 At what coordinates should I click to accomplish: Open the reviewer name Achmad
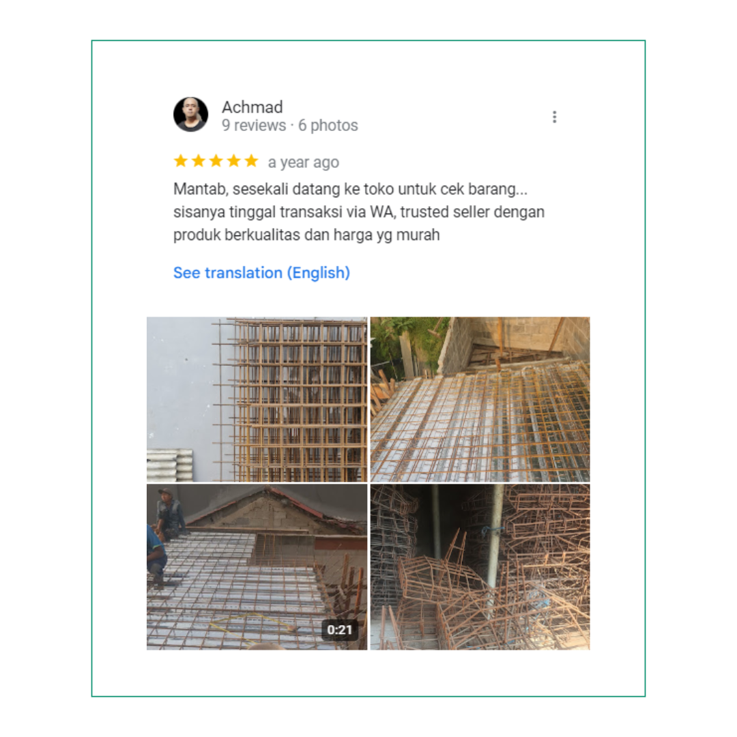click(x=252, y=107)
